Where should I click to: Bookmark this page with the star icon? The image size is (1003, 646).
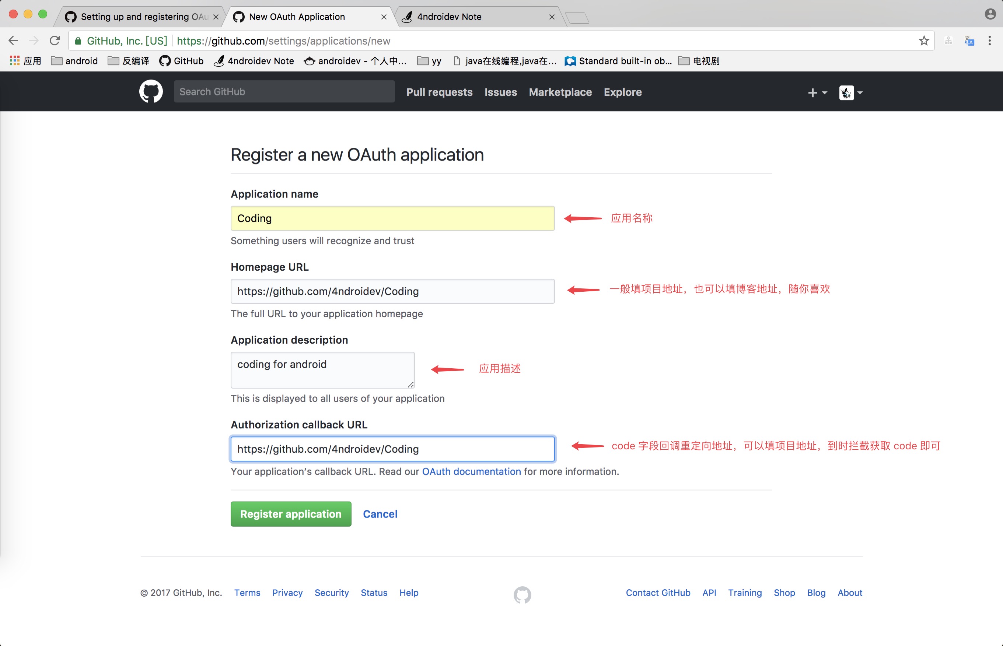(924, 41)
